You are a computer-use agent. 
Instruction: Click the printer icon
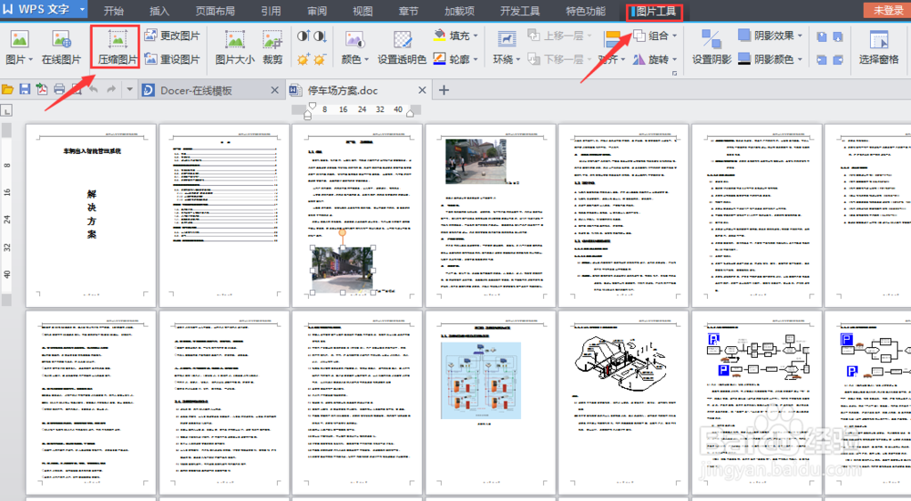[58, 89]
